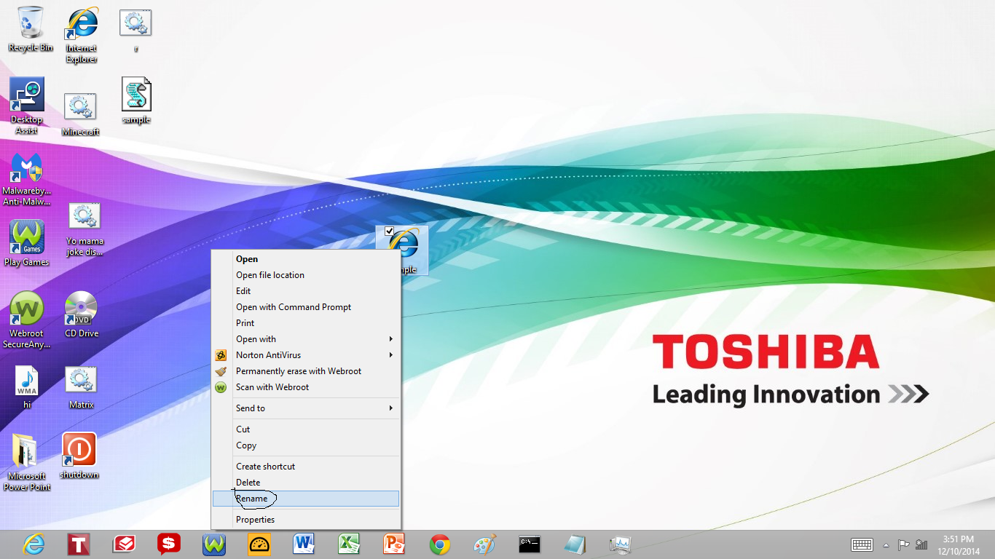Select the Webroot SecureAnywhere desktop shortcut
The image size is (995, 559).
point(27,320)
